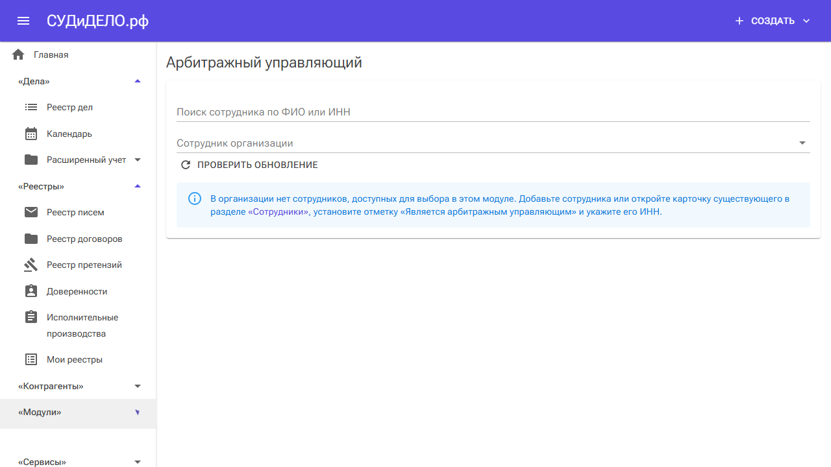Click the «Дела» section header
This screenshot has width=831, height=467.
pyautogui.click(x=78, y=81)
